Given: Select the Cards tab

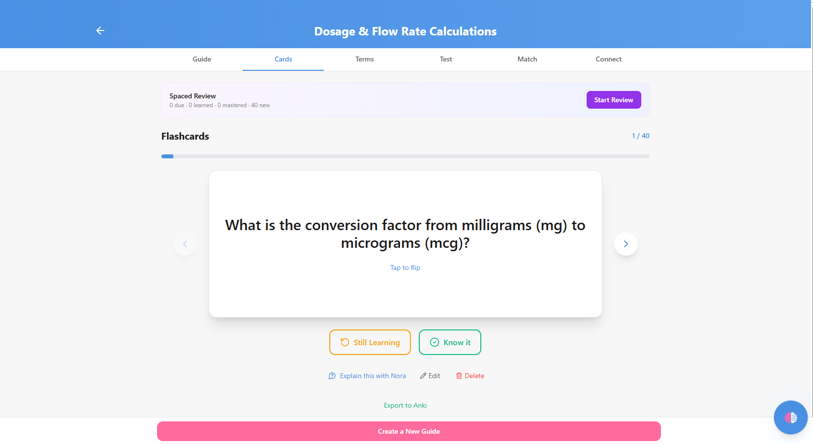Looking at the screenshot, I should 283,59.
